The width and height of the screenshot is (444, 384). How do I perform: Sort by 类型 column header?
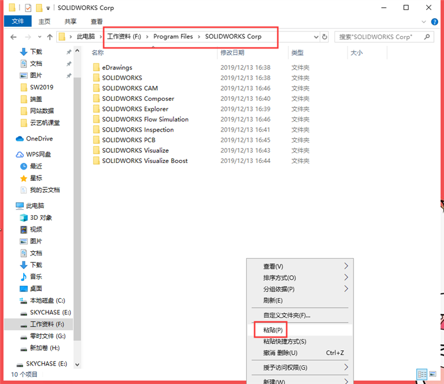tap(297, 53)
